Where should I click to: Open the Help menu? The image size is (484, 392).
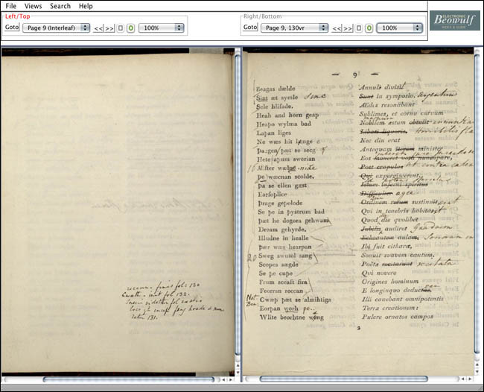[x=86, y=6]
